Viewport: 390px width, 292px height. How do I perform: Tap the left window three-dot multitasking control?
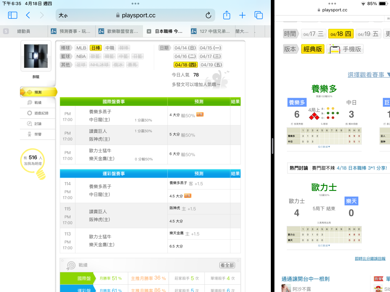pyautogui.click(x=135, y=4)
